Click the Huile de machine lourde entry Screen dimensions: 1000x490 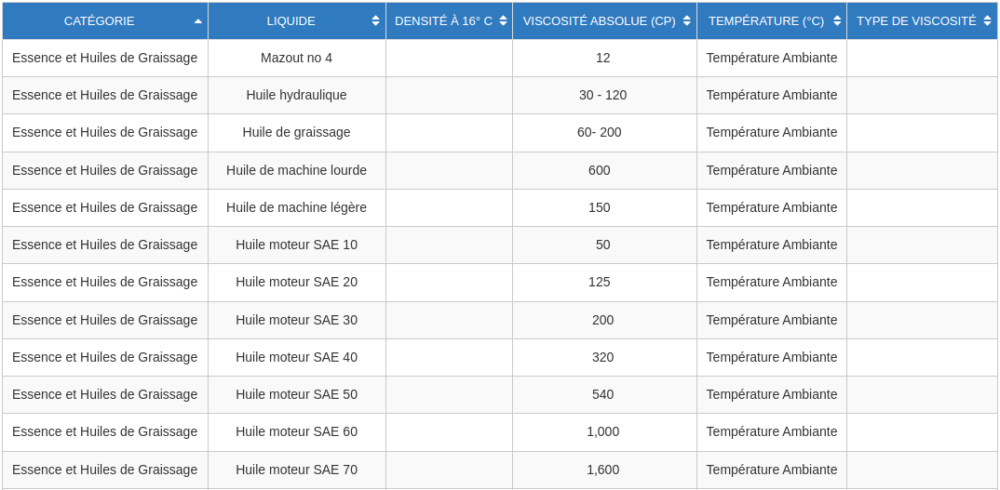point(297,170)
